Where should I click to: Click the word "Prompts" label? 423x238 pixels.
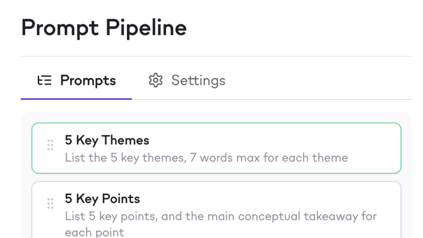(x=88, y=81)
